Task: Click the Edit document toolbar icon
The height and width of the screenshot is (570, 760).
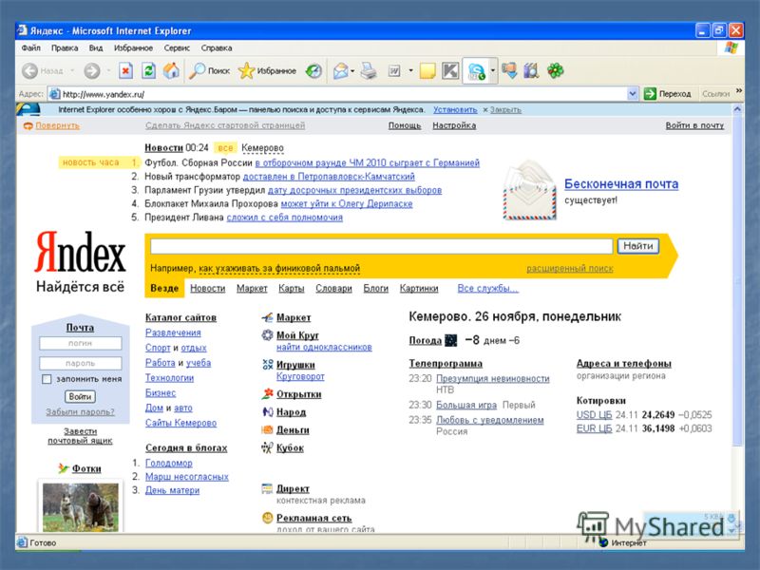Action: click(394, 70)
